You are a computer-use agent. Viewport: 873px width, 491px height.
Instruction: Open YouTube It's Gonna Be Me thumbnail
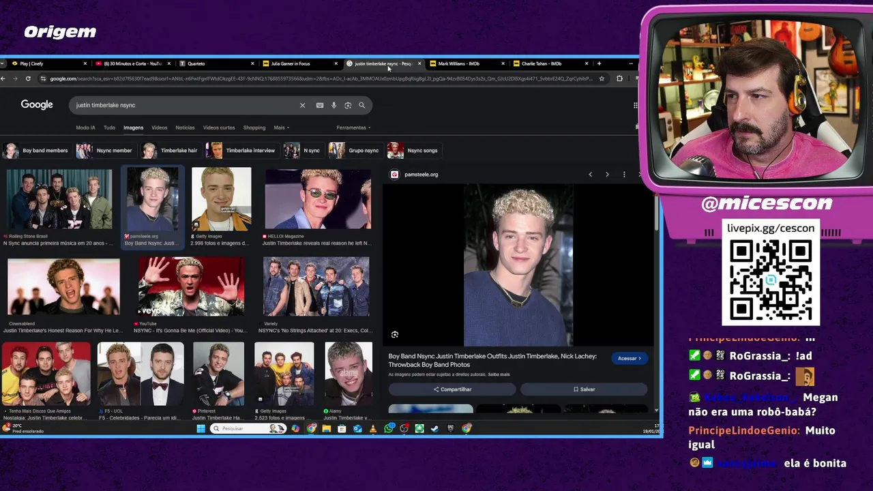tap(191, 286)
